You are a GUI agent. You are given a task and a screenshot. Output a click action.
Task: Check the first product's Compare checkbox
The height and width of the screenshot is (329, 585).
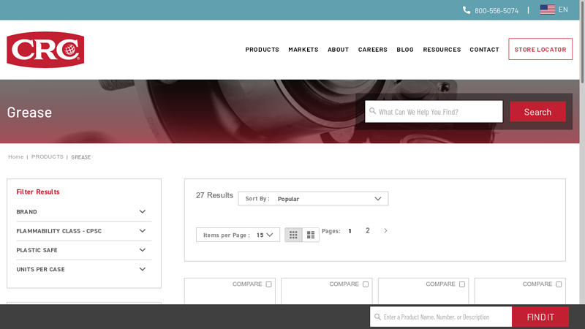[x=268, y=284]
